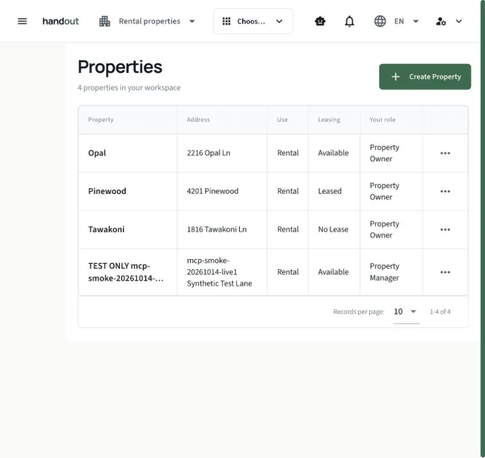
Task: Click the Properties page heading
Action: (x=120, y=67)
